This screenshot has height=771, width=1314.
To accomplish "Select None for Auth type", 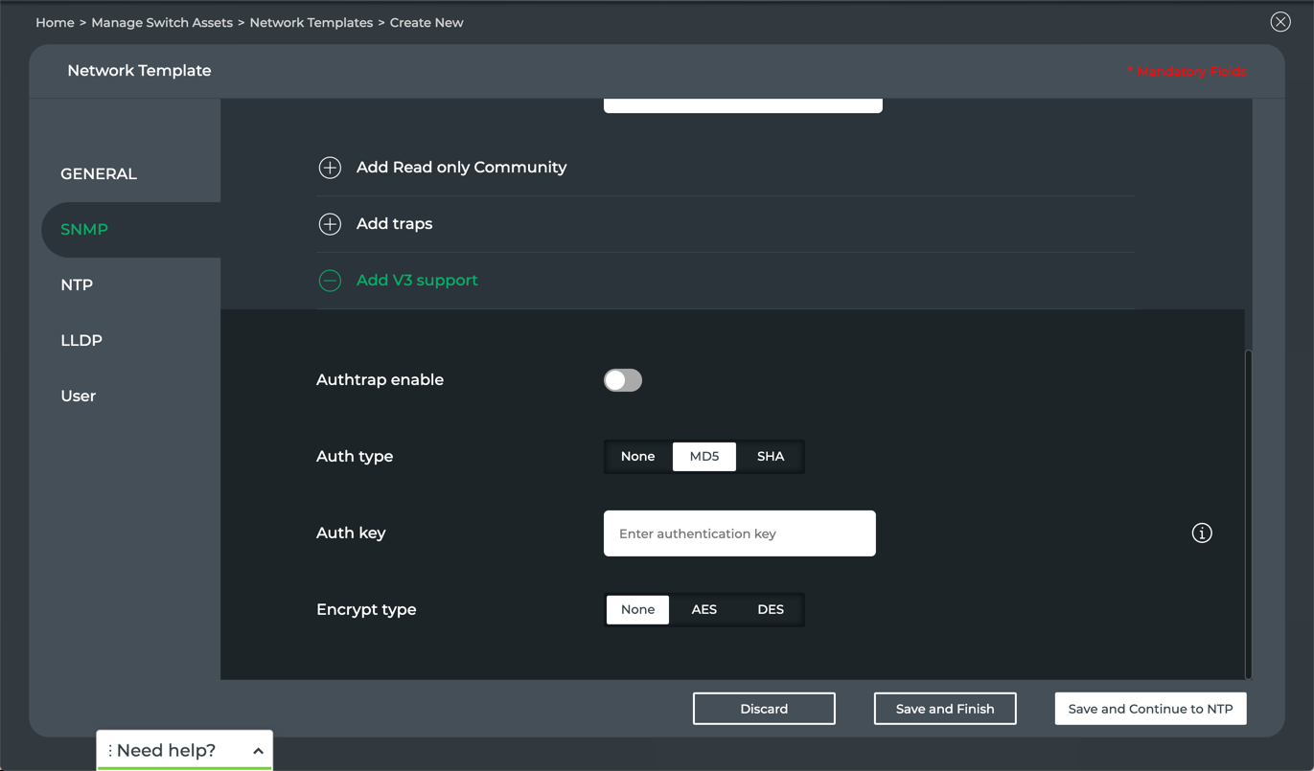I will click(x=637, y=457).
